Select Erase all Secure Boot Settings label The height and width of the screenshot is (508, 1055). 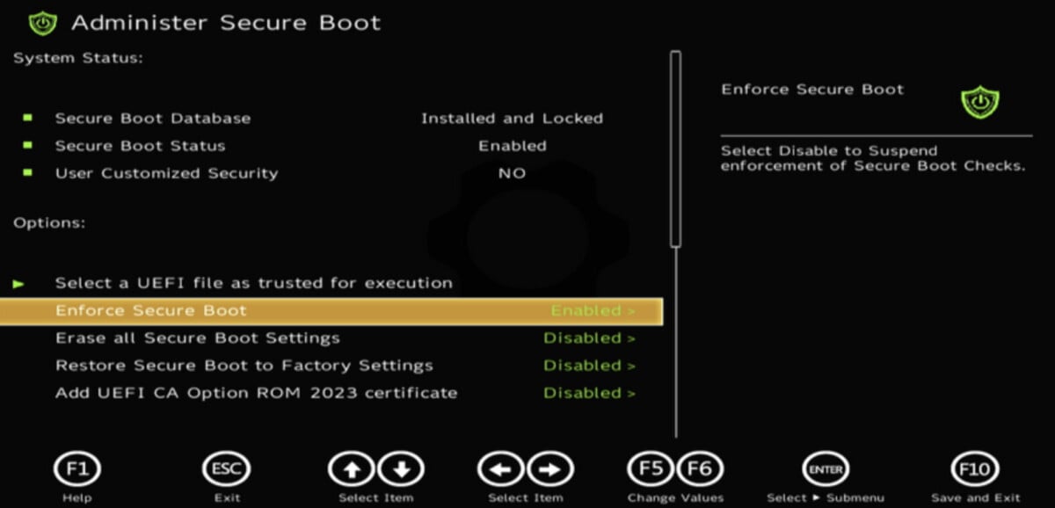(197, 338)
